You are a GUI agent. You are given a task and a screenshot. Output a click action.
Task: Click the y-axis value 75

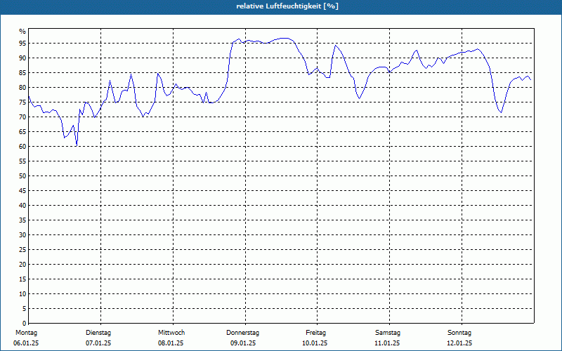[22, 102]
